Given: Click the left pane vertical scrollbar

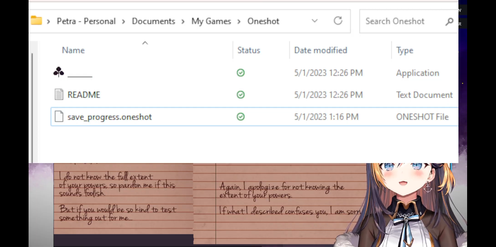Looking at the screenshot, I should pyautogui.click(x=32, y=107).
